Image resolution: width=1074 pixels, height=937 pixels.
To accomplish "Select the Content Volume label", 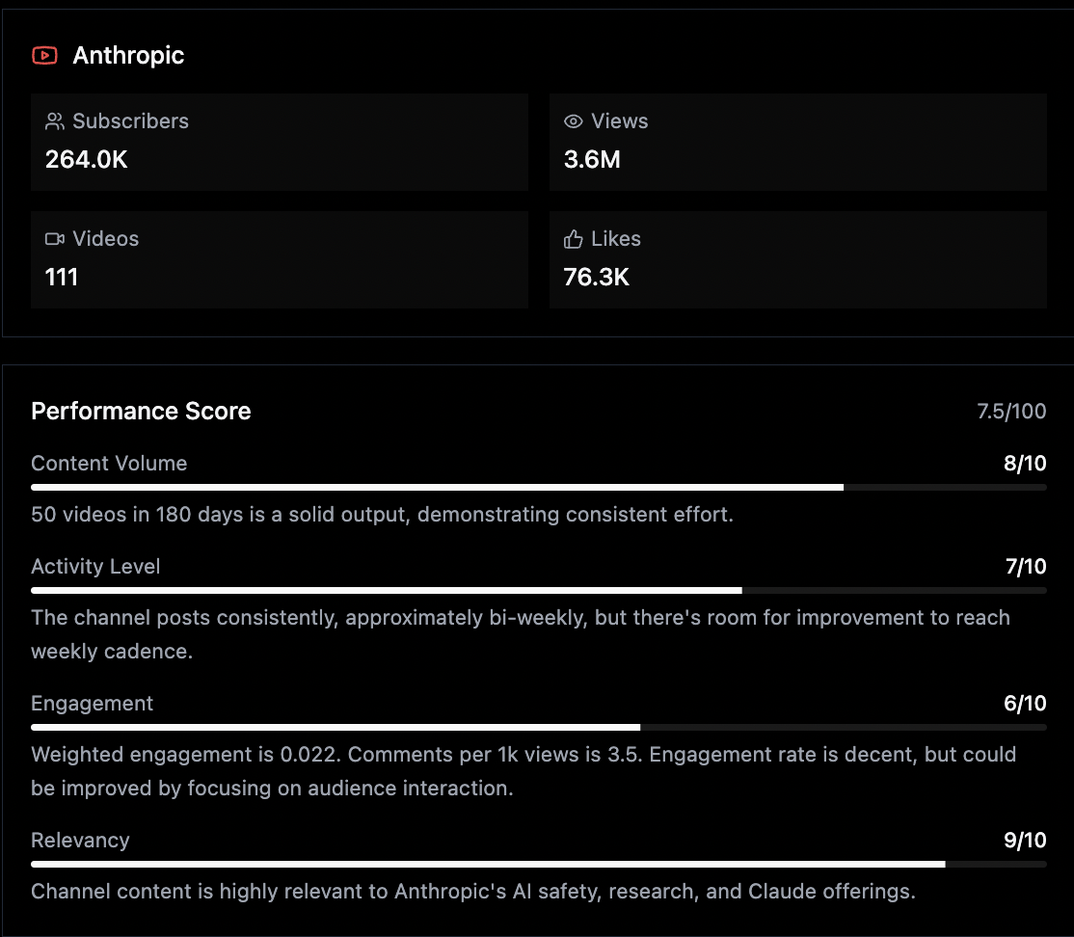I will point(109,464).
